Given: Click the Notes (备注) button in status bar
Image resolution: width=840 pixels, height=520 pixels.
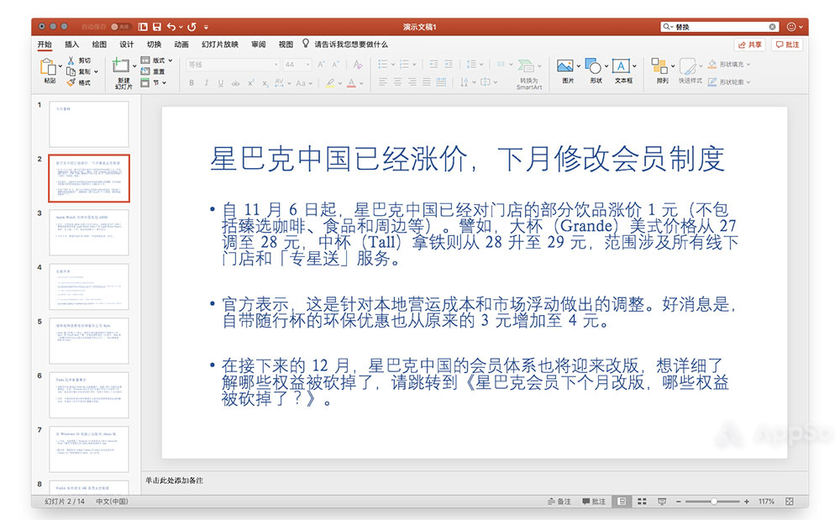Looking at the screenshot, I should click(559, 502).
